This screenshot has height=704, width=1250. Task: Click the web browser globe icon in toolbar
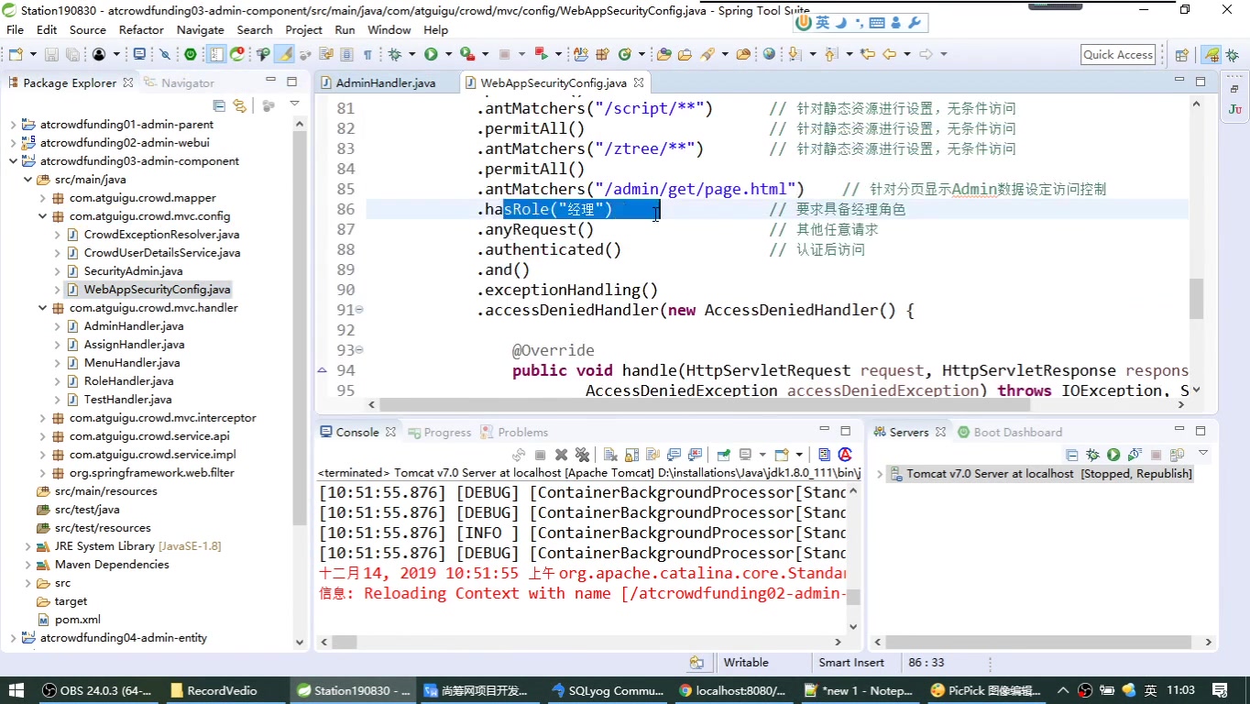click(x=769, y=55)
